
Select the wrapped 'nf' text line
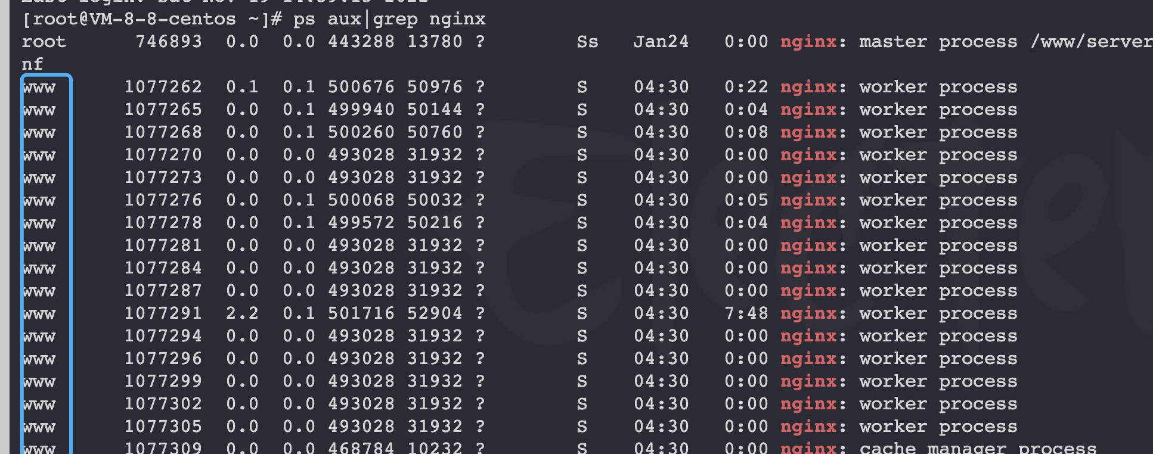coord(33,64)
